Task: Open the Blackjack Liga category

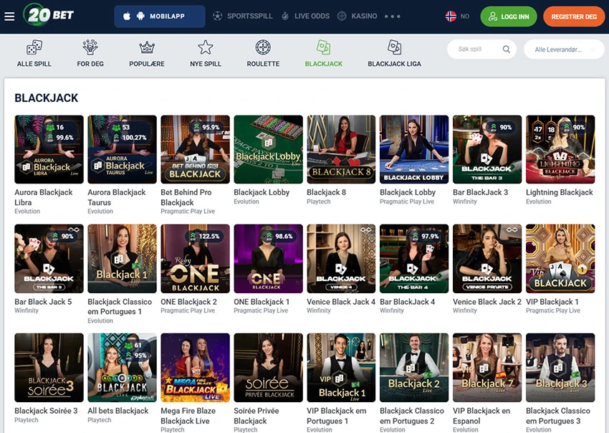Action: tap(394, 50)
